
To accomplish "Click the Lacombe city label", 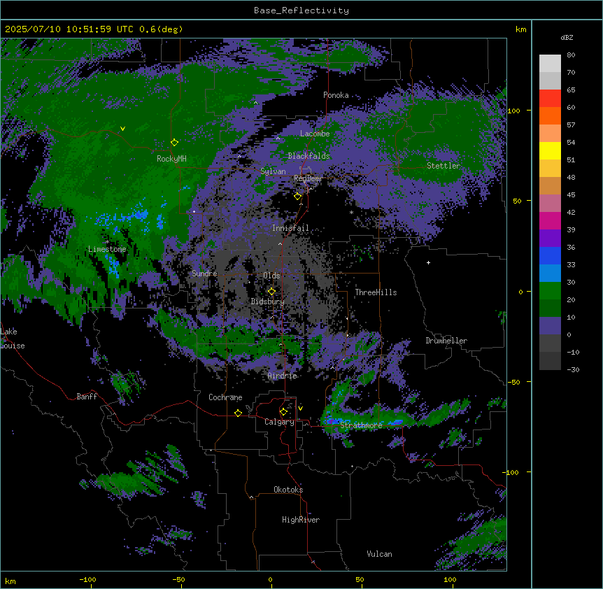I will (315, 134).
